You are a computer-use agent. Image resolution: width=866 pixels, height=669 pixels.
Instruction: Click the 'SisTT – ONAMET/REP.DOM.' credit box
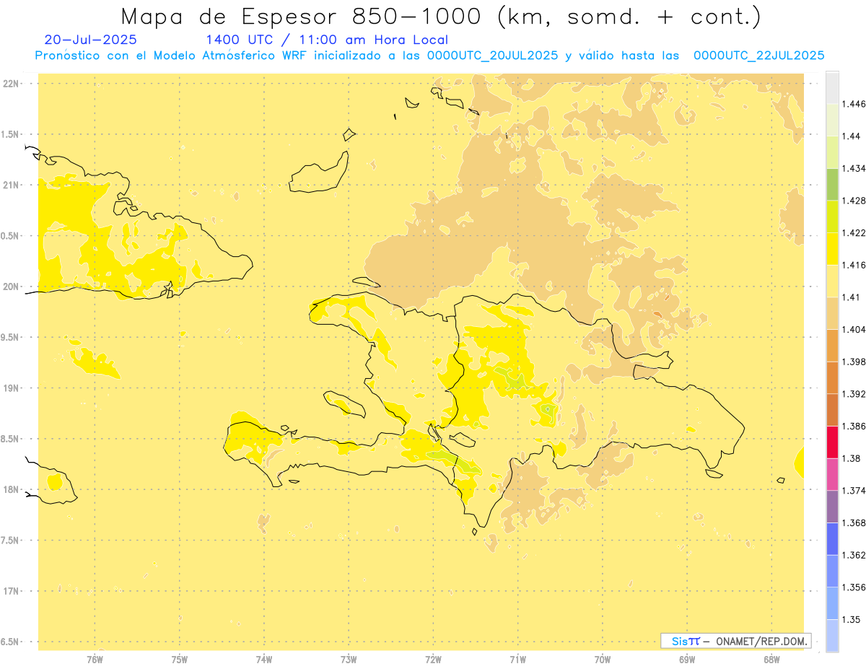(x=736, y=641)
